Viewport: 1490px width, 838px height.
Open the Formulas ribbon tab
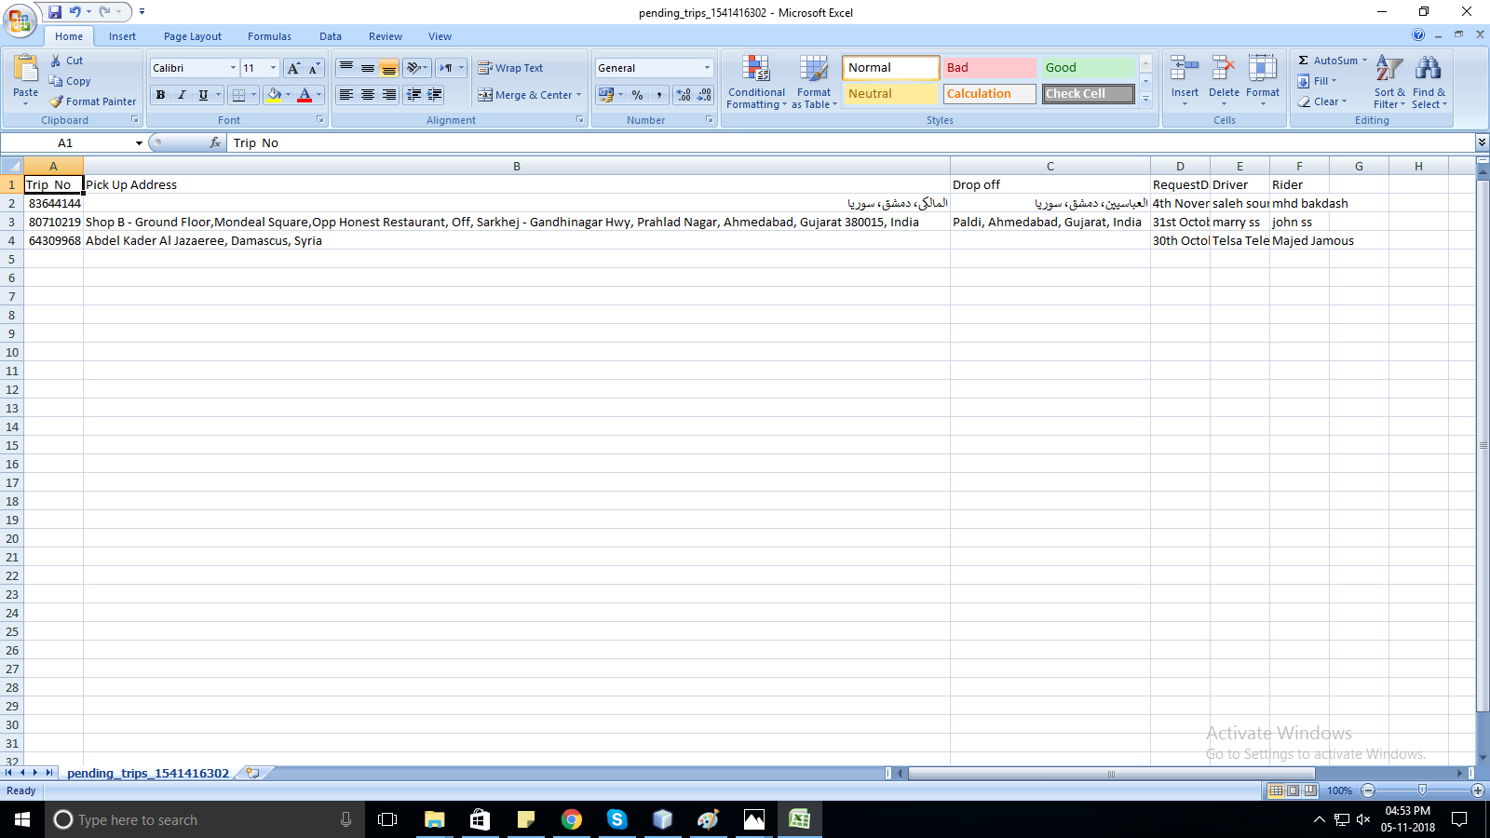269,36
